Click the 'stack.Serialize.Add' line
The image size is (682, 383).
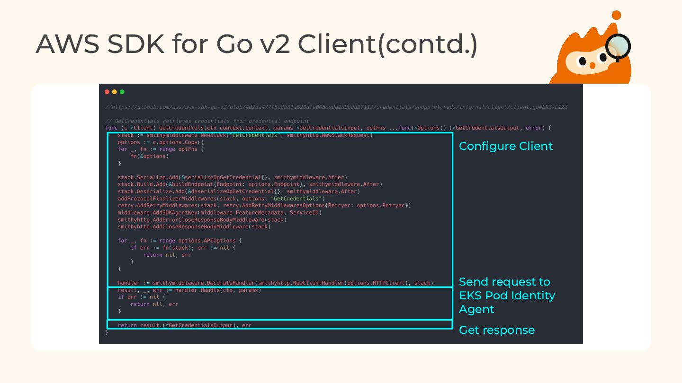pyautogui.click(x=233, y=177)
